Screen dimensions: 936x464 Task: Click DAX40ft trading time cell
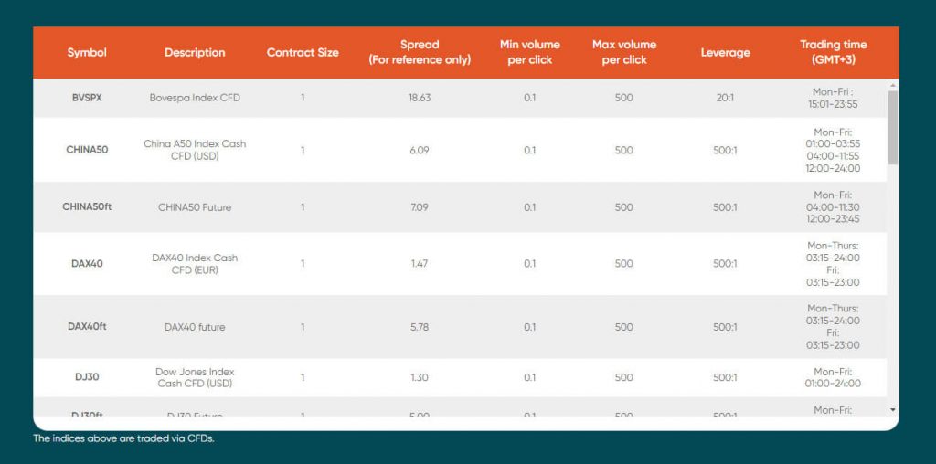pos(833,327)
